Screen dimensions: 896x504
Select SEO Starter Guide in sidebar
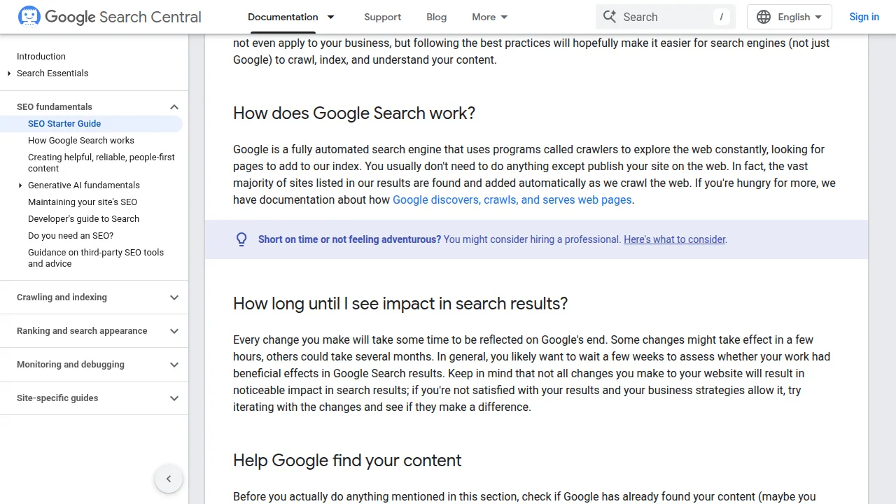click(x=91, y=123)
